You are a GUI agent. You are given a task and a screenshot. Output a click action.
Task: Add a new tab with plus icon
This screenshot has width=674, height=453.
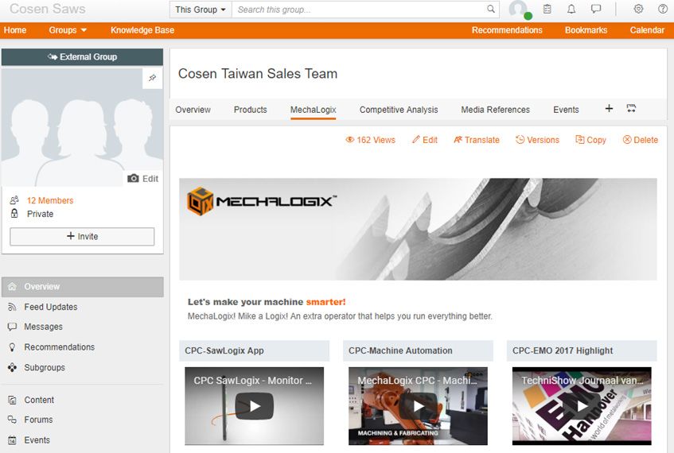[609, 109]
